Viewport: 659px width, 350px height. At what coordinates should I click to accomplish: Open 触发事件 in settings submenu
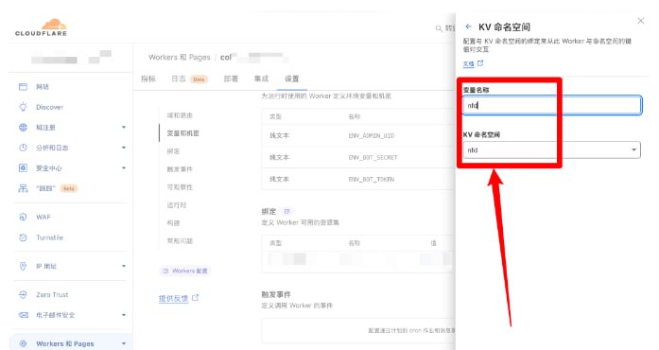(180, 169)
